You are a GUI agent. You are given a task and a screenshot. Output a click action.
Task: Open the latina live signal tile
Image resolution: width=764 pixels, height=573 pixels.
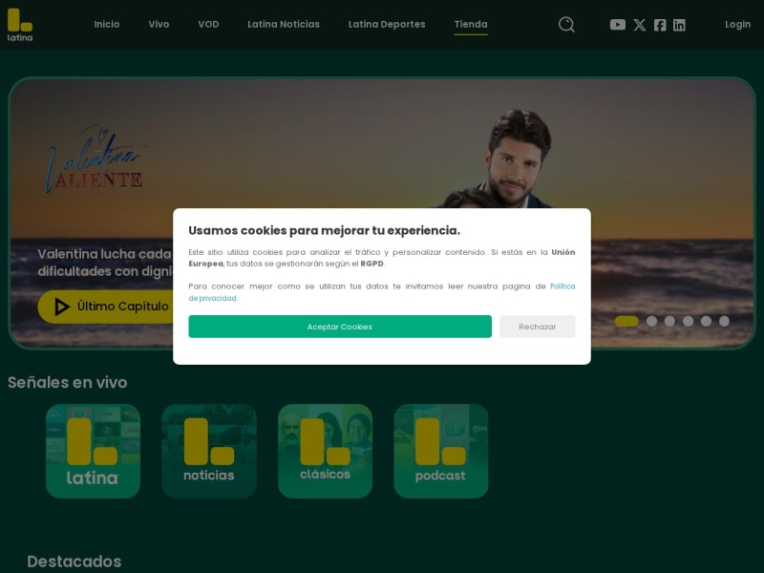(93, 451)
